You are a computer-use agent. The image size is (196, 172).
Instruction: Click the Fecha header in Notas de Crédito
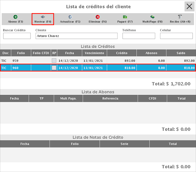(x=25, y=144)
